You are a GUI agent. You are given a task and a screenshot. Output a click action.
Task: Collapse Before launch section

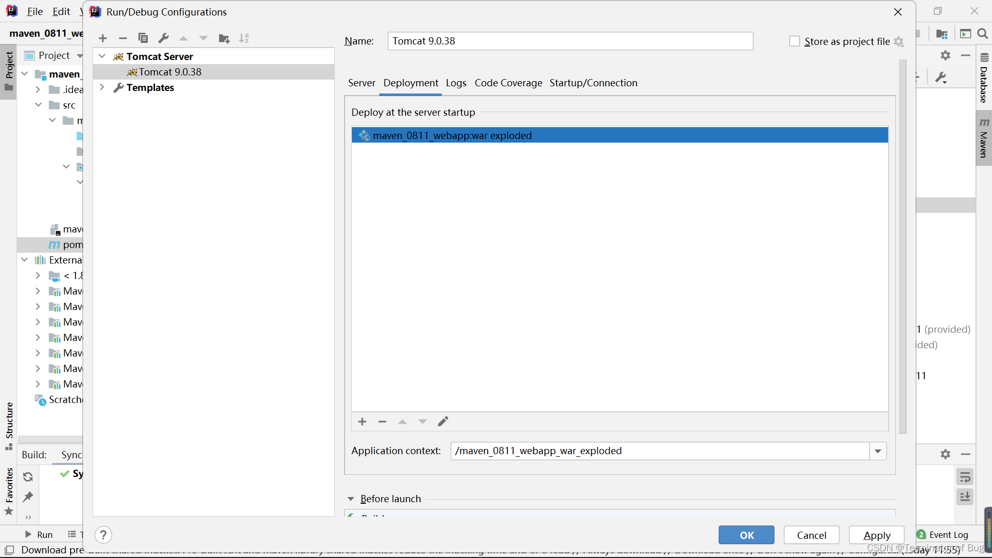(351, 499)
